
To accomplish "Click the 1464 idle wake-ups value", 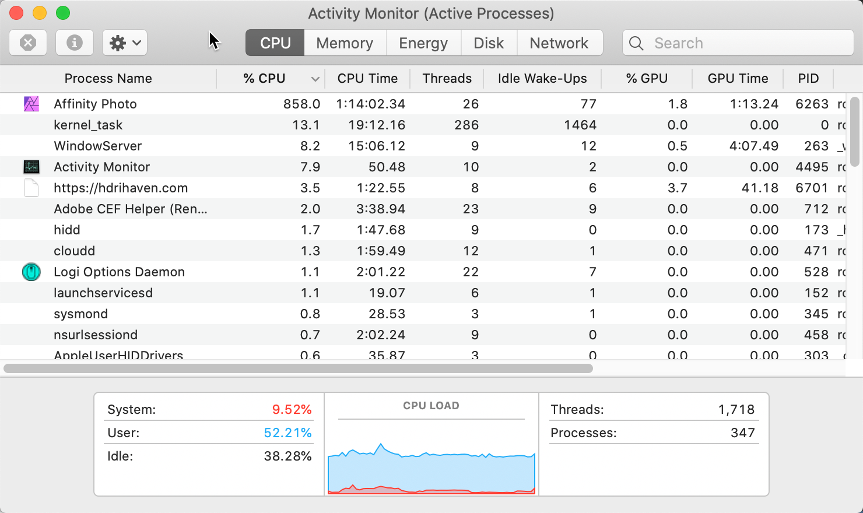I will [x=580, y=125].
